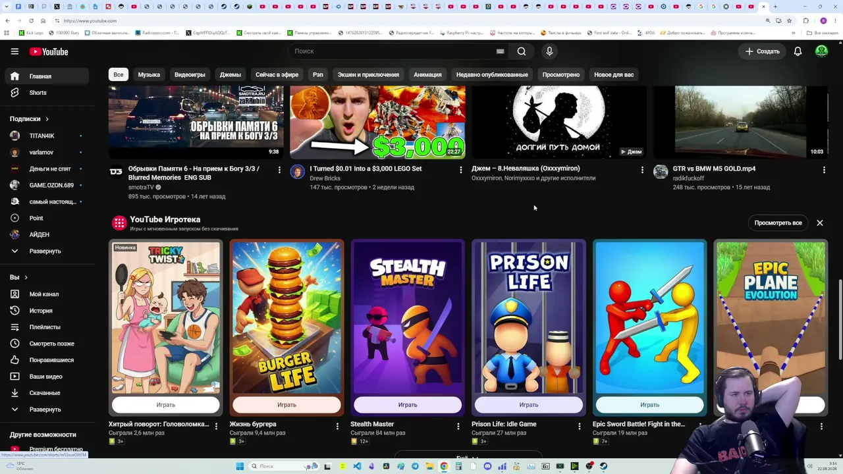843x474 pixels.
Task: Open the radikfuckoff channel avatar
Action: [x=661, y=172]
